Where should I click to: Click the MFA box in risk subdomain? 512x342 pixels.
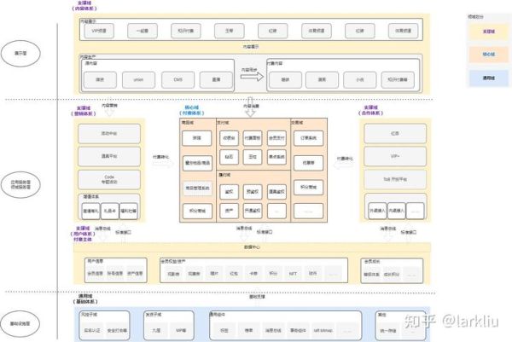[181, 328]
